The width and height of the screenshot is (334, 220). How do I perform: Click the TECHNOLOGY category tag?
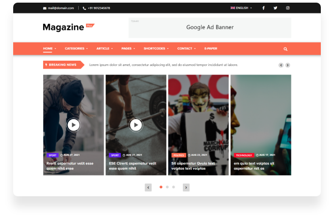(x=244, y=155)
